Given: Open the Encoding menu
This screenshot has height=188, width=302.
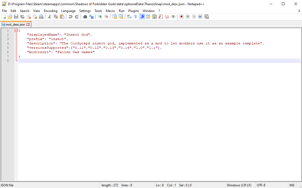Looking at the screenshot, I should click(50, 11).
